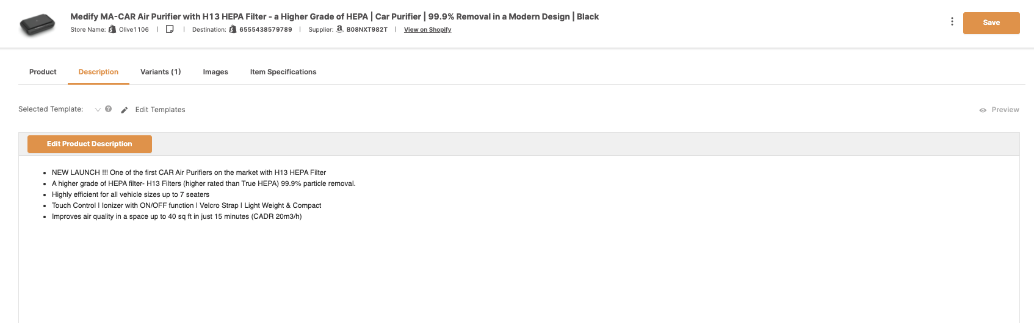Click the Amazon supplier icon

pyautogui.click(x=340, y=29)
